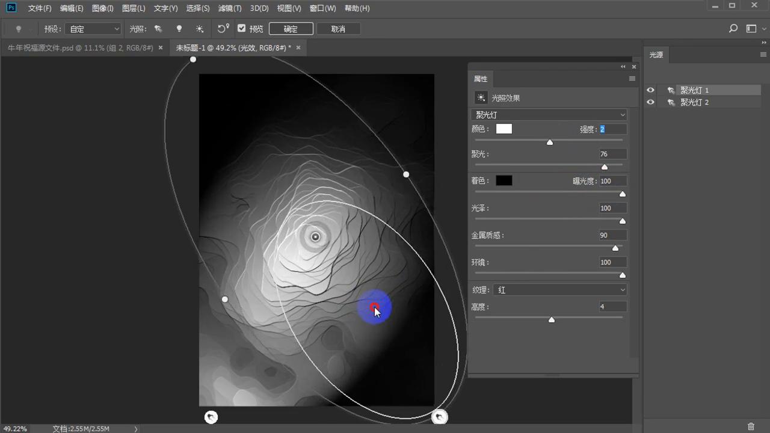This screenshot has width=770, height=433.
Task: Add a new infinite light
Action: [x=200, y=29]
